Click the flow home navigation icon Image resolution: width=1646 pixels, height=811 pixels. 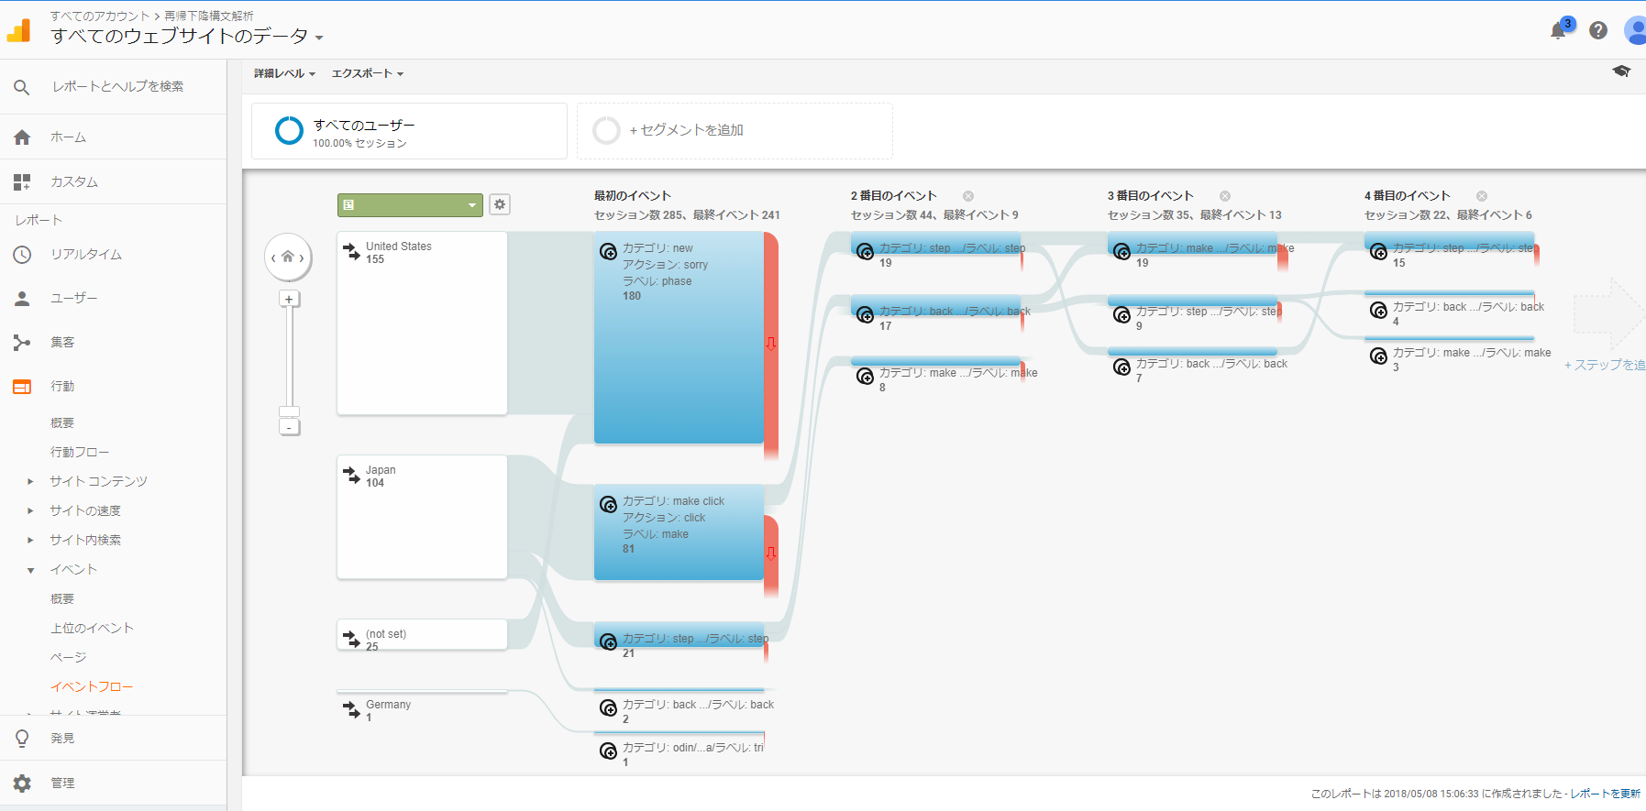click(288, 257)
